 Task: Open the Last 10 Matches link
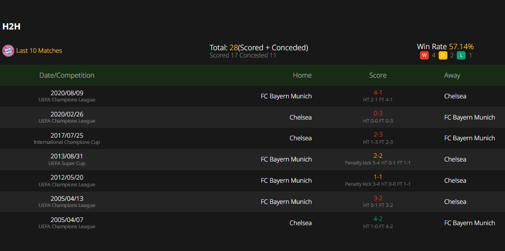pos(39,51)
